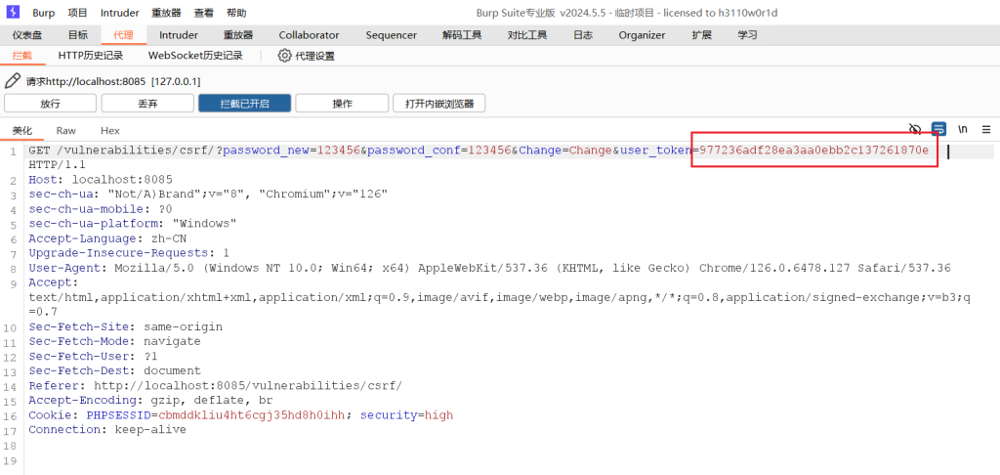Click 打开内嵌浏览器 open embedded browser button
1000x475 pixels.
(438, 104)
